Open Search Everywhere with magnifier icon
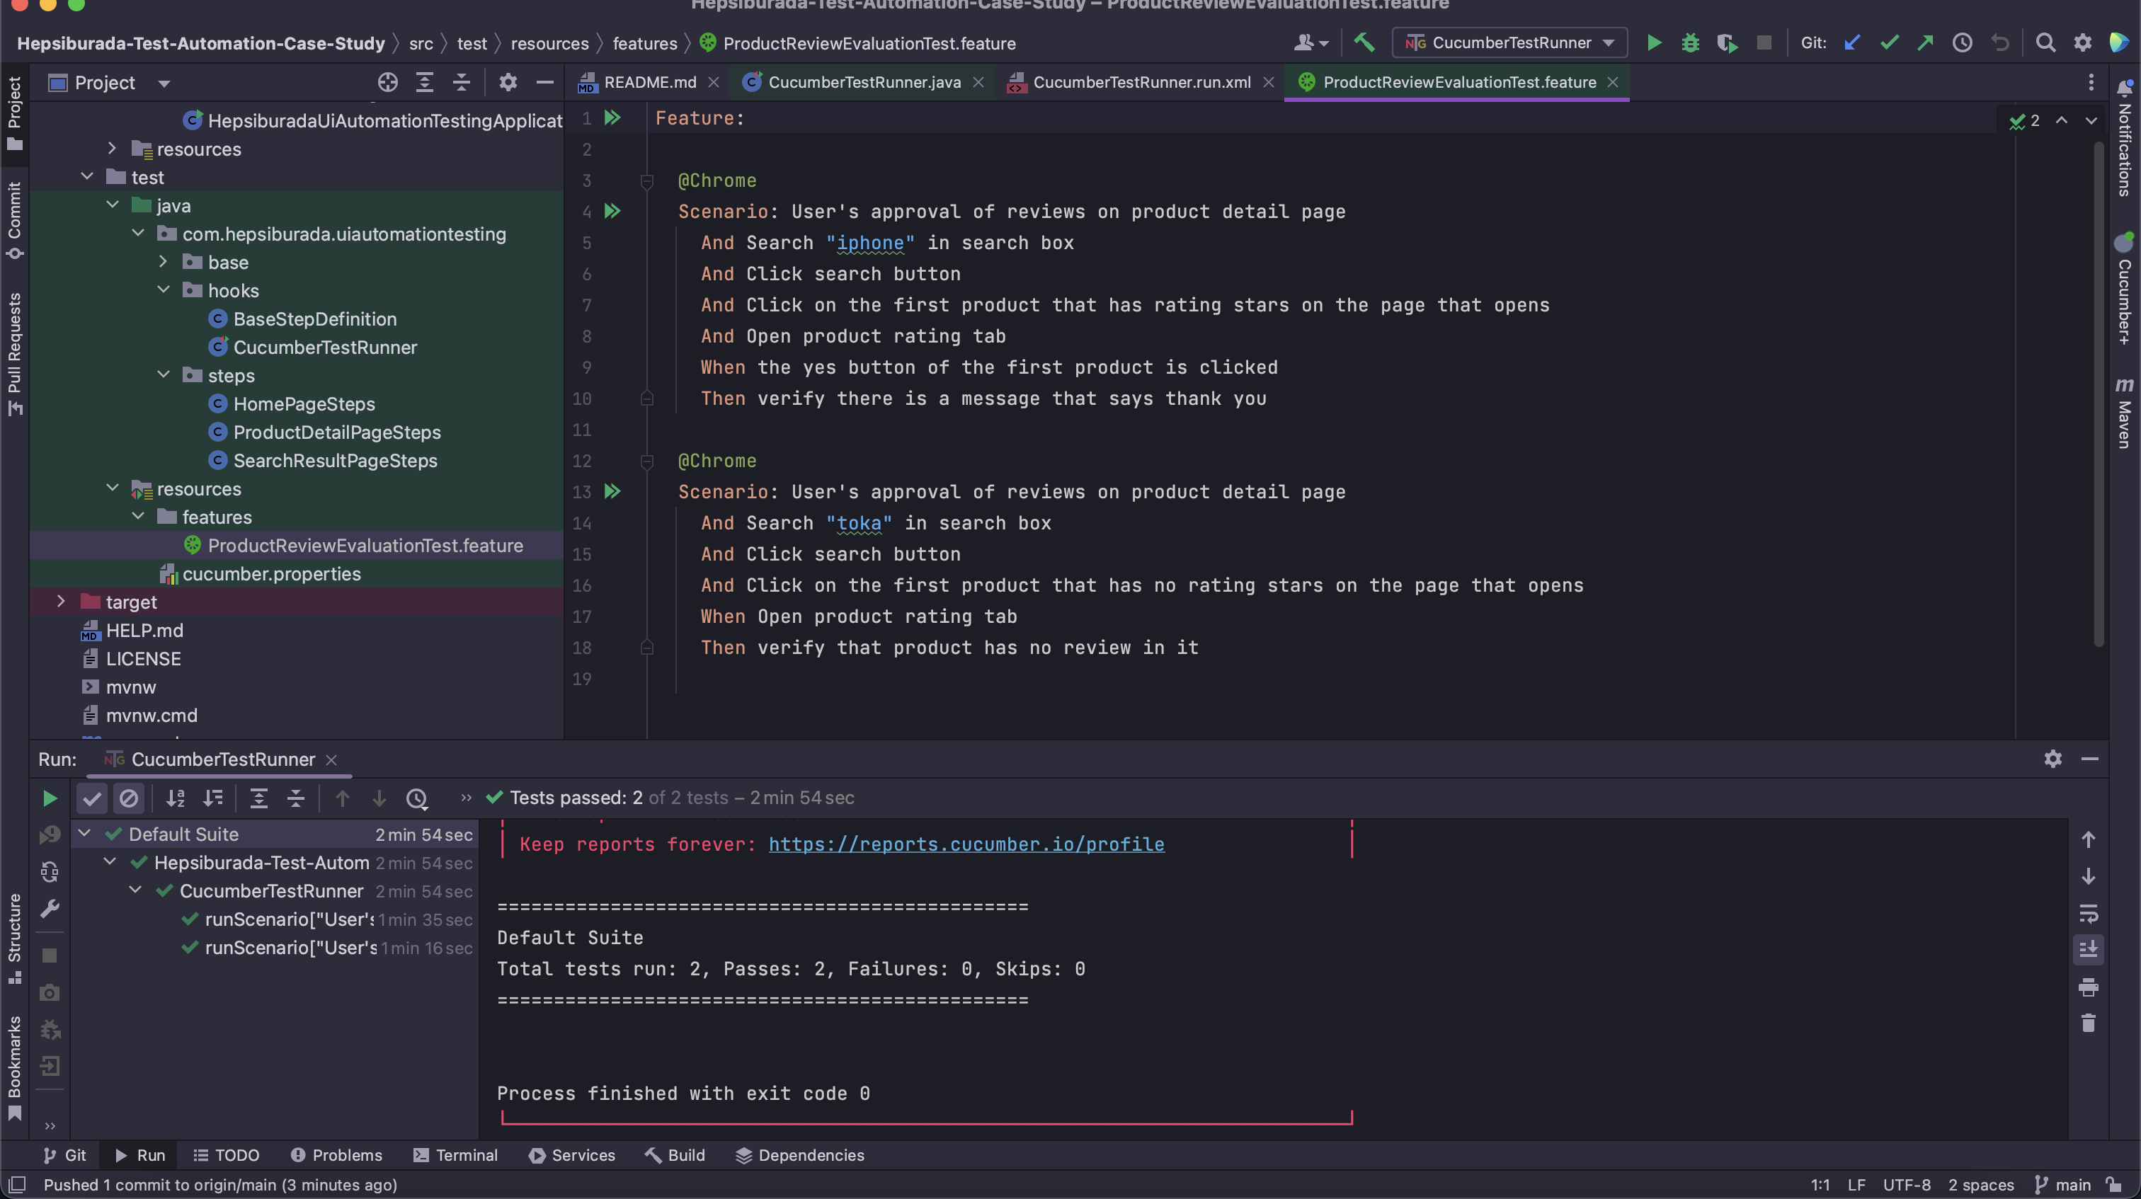2141x1199 pixels. pyautogui.click(x=2046, y=42)
